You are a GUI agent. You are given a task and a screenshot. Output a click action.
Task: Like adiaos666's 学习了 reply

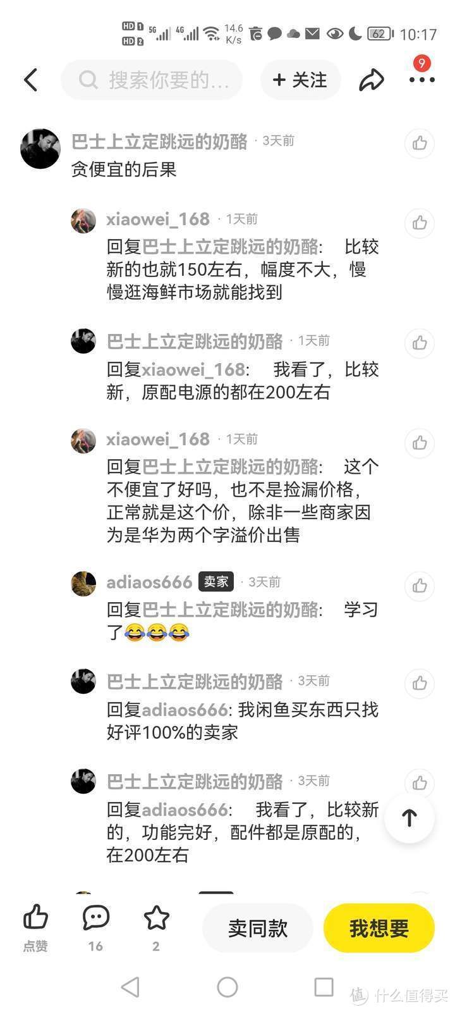click(420, 586)
